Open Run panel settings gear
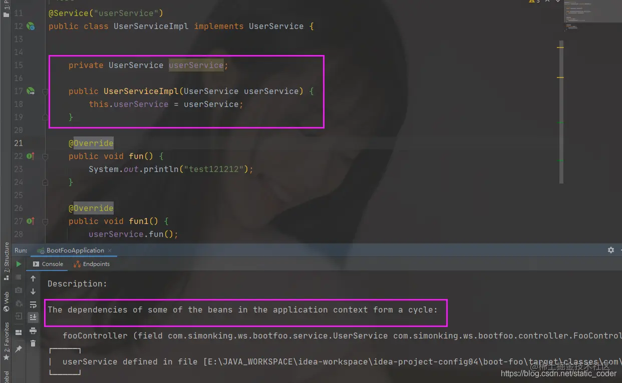 coord(610,250)
